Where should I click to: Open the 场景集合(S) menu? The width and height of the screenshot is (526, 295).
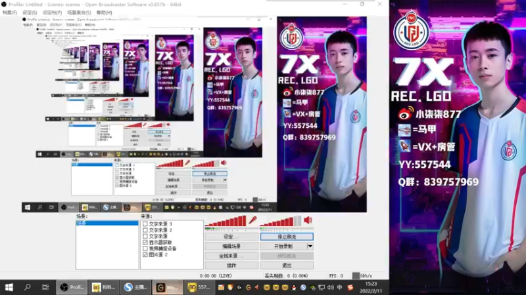click(79, 12)
